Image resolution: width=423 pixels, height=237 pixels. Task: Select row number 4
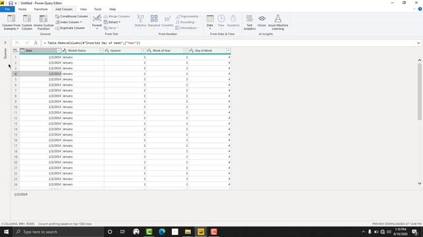pos(16,74)
